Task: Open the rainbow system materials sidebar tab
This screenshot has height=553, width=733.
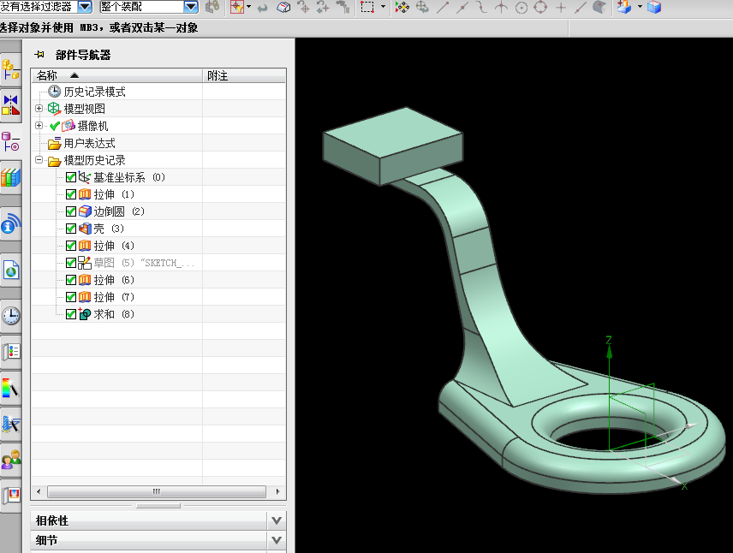Action: coord(11,388)
